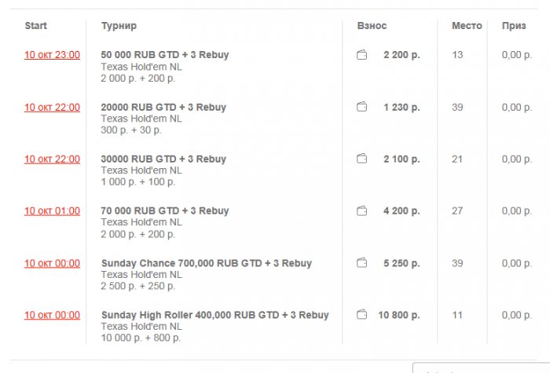Image resolution: width=550 pixels, height=373 pixels.
Task: Click the Турнир column header
Action: [119, 26]
